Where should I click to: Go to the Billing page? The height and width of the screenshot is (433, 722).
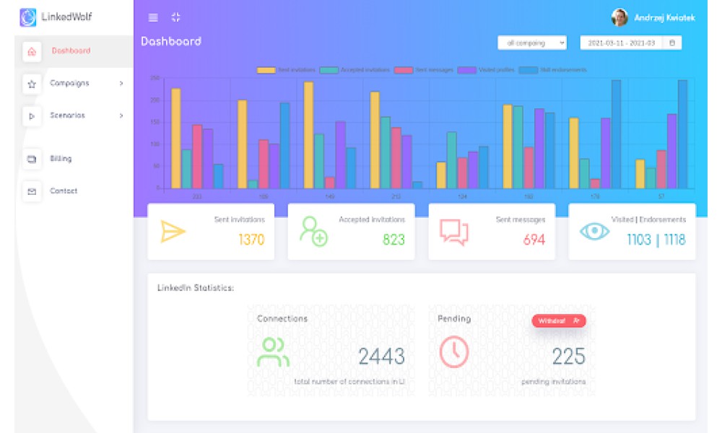tap(61, 159)
